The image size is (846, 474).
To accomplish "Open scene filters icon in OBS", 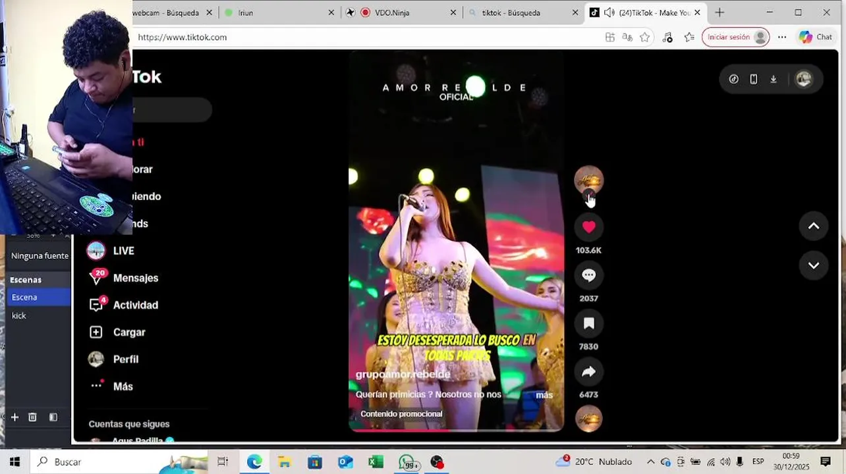I will point(53,417).
